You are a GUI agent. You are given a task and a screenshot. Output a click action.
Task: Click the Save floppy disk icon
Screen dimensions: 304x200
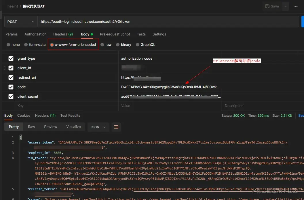coord(267,6)
